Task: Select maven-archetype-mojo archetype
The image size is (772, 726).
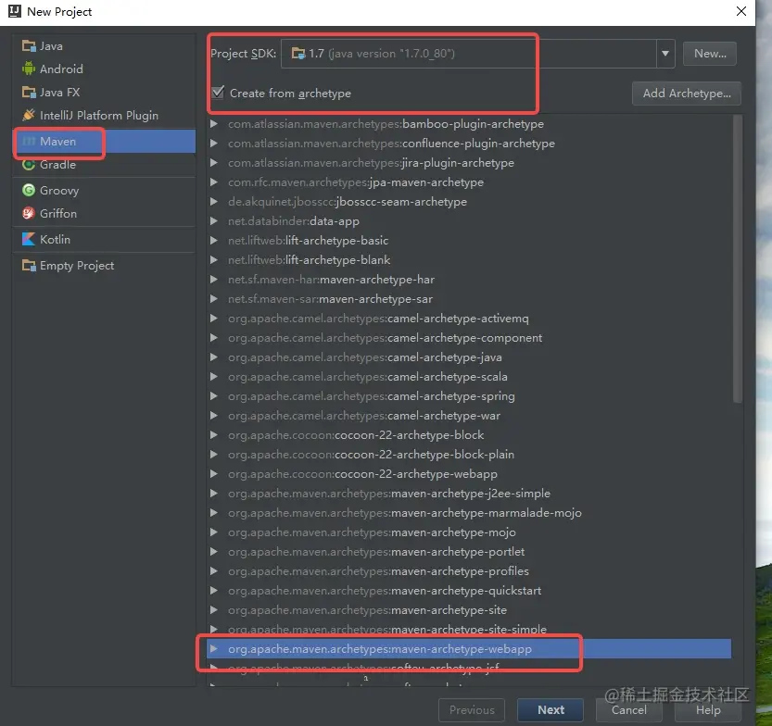Action: (469, 532)
